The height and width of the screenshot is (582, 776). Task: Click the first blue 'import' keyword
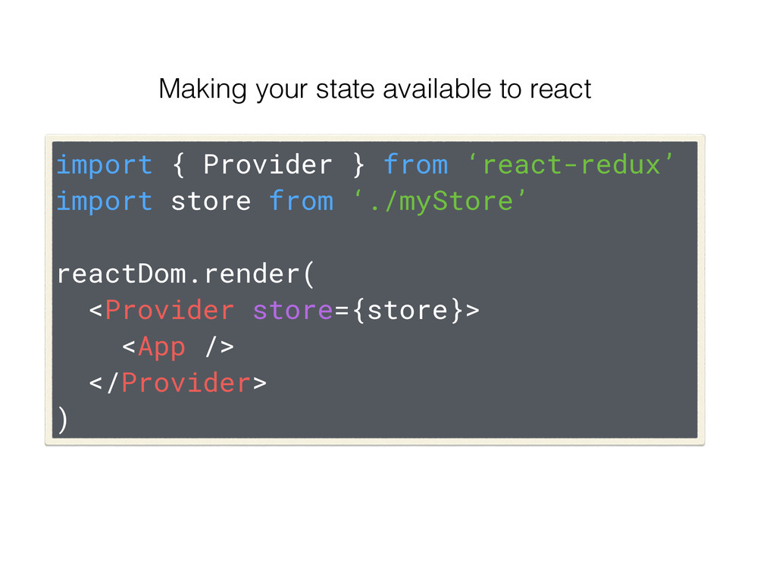click(105, 164)
